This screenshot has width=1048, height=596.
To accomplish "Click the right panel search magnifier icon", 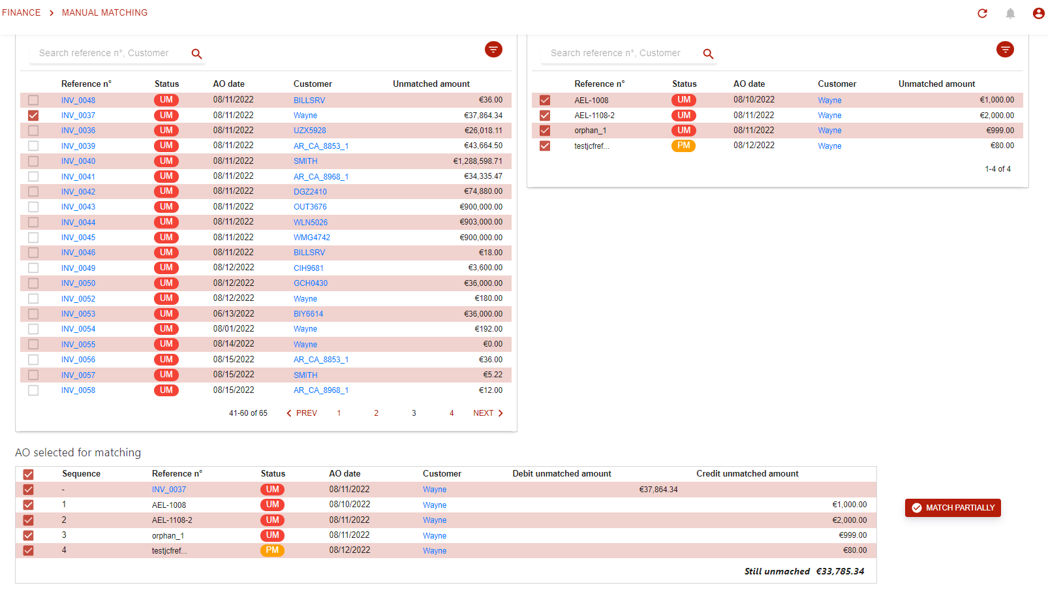I will click(708, 54).
